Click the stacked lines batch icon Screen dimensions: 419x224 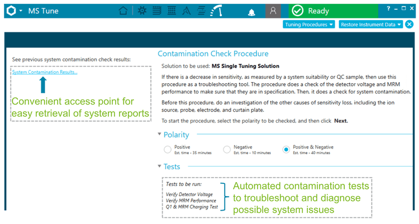[157, 11]
